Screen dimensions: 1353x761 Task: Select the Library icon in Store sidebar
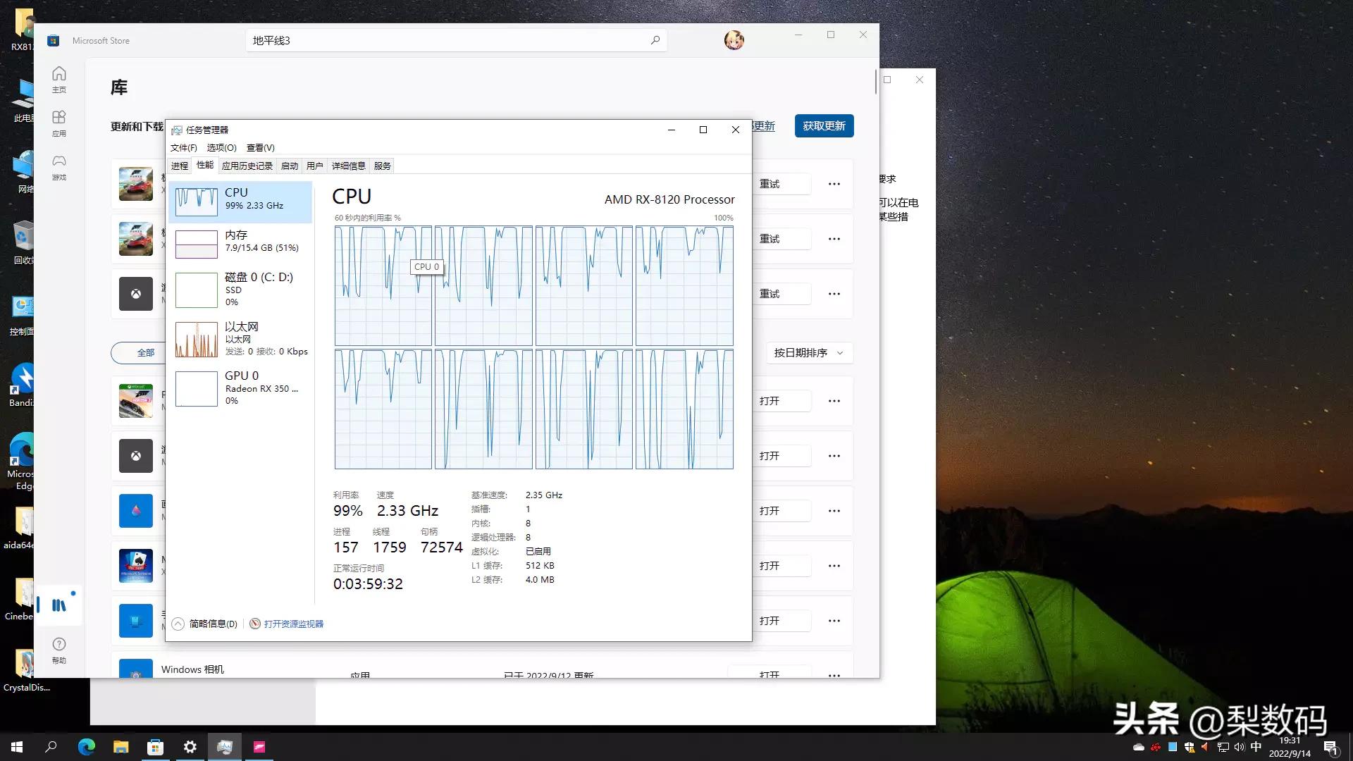click(58, 605)
